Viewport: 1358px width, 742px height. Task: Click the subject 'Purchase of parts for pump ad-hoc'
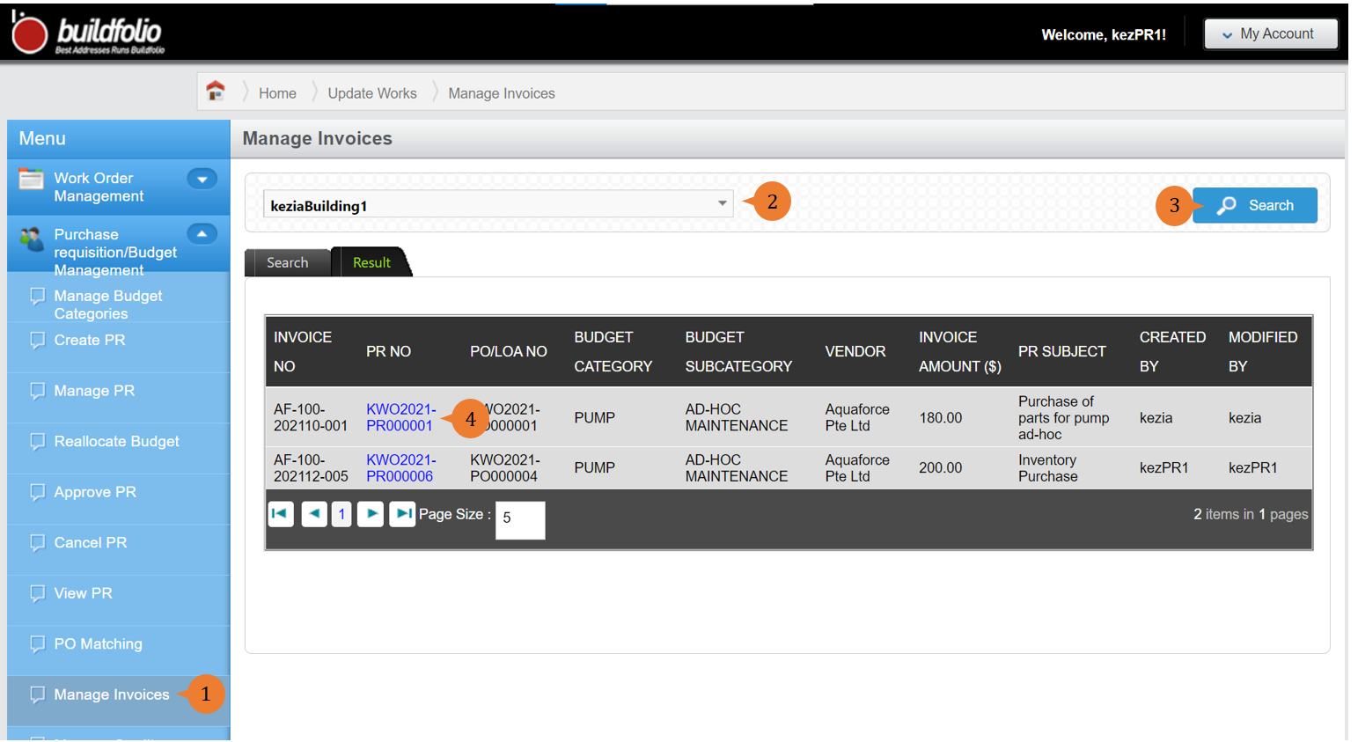tap(1064, 418)
